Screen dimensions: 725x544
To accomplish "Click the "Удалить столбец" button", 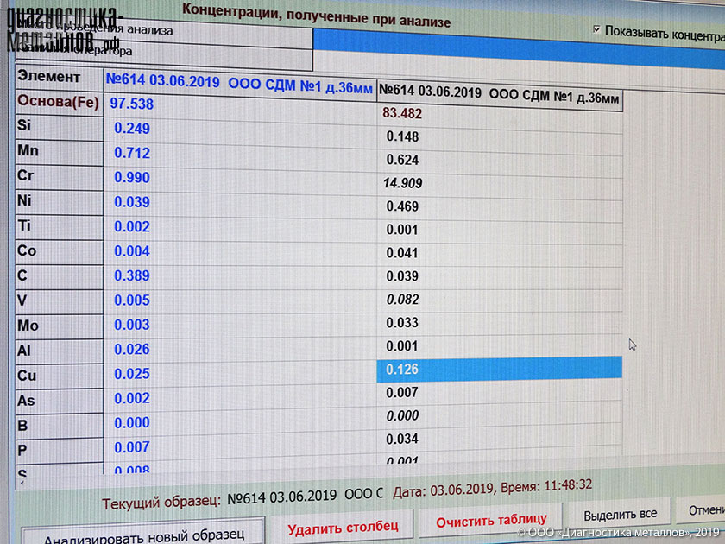I will [x=343, y=527].
